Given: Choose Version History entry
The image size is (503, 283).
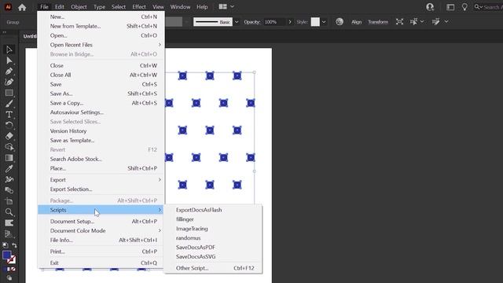Looking at the screenshot, I should tap(101, 131).
